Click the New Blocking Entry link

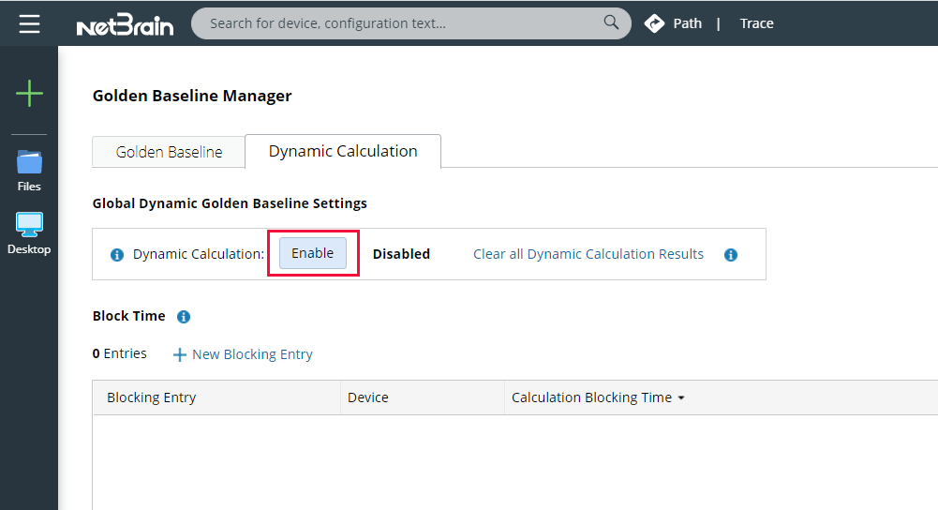click(252, 354)
